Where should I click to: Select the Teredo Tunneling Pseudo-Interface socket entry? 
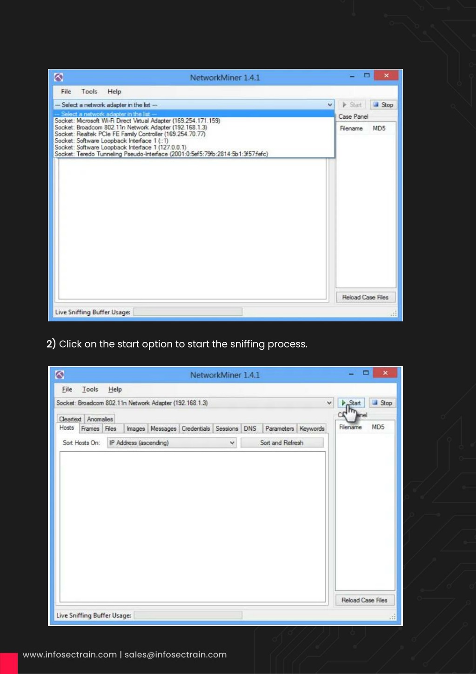coord(194,154)
